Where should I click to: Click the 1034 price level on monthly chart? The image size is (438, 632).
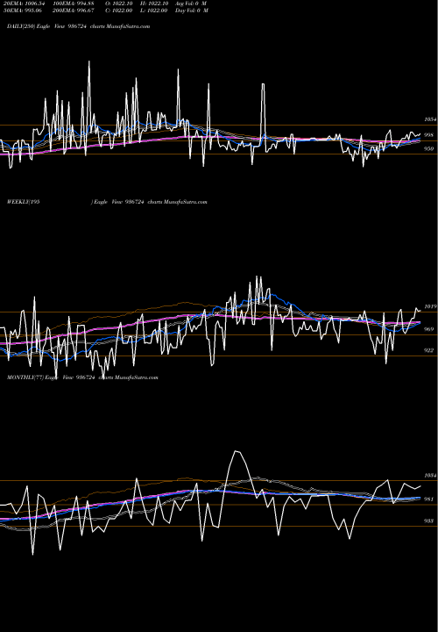430,476
